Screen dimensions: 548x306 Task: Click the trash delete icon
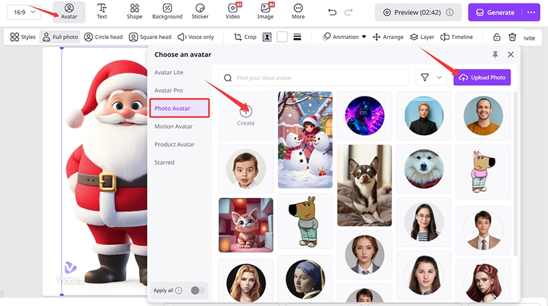coord(513,38)
